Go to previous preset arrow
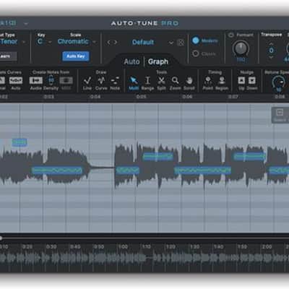 click(108, 43)
